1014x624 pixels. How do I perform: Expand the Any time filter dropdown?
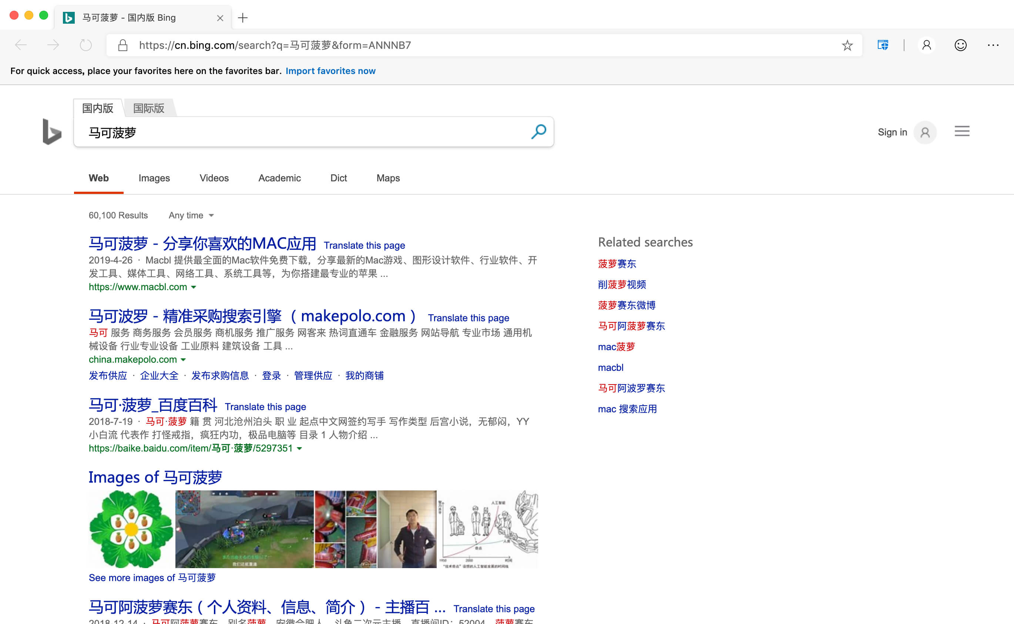click(191, 215)
